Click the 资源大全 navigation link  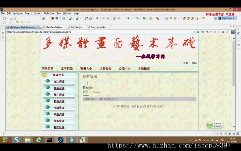click(86, 69)
